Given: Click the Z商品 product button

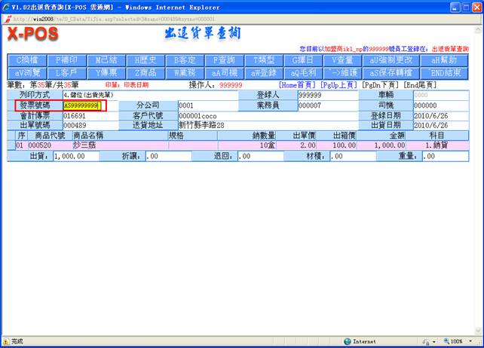Looking at the screenshot, I should (146, 72).
